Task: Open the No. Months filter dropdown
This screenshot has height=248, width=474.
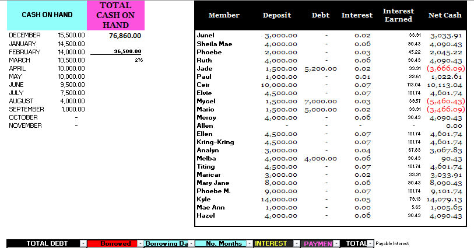Action: (x=250, y=243)
